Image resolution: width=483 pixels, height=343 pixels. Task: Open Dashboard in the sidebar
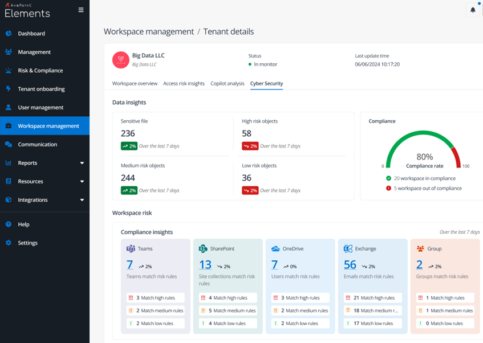pos(44,33)
